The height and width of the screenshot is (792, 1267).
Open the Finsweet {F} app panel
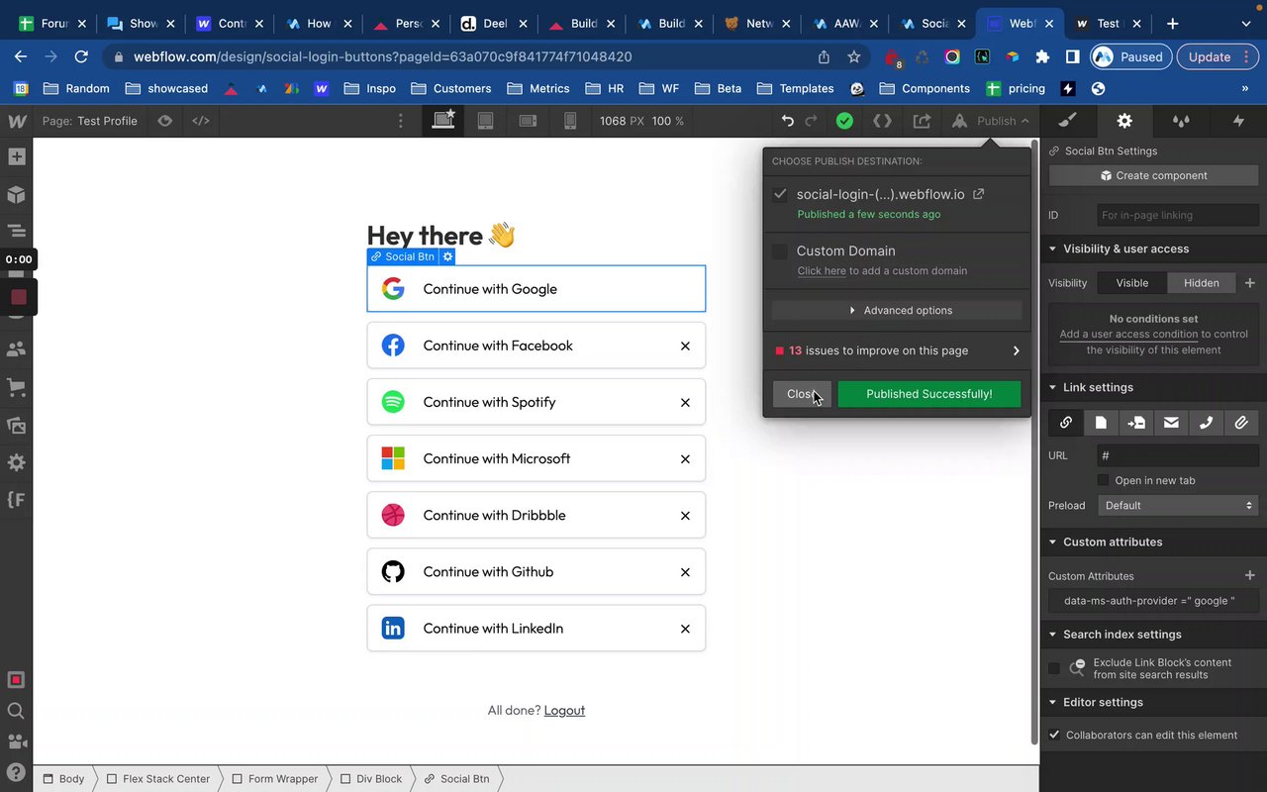(x=16, y=499)
